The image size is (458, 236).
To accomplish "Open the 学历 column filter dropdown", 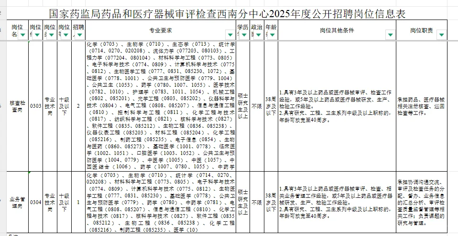I will pyautogui.click(x=244, y=35).
